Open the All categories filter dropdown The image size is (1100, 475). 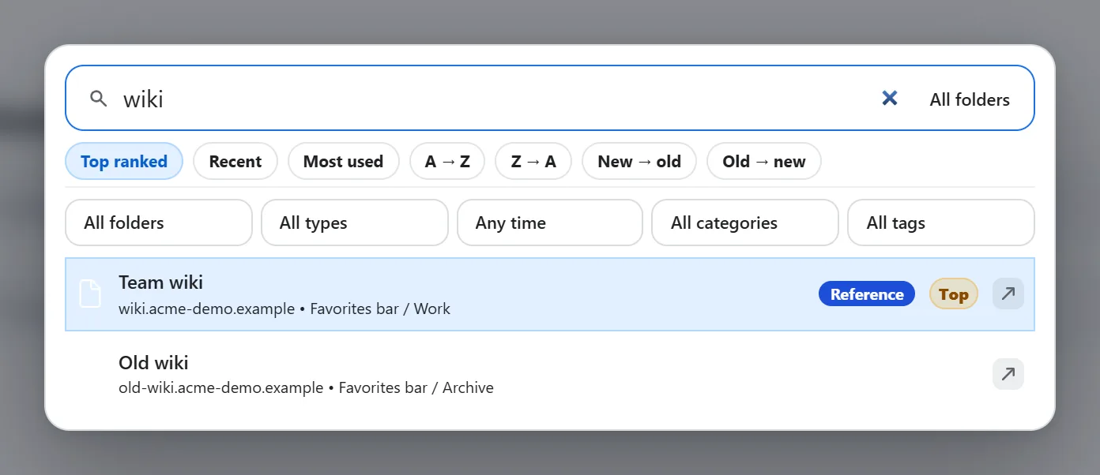click(x=745, y=223)
